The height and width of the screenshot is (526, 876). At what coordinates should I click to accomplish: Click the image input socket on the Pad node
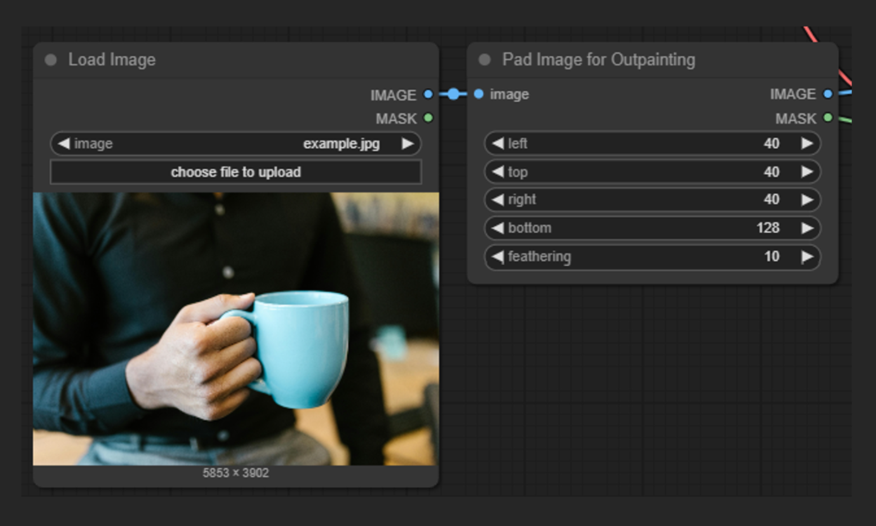(479, 94)
